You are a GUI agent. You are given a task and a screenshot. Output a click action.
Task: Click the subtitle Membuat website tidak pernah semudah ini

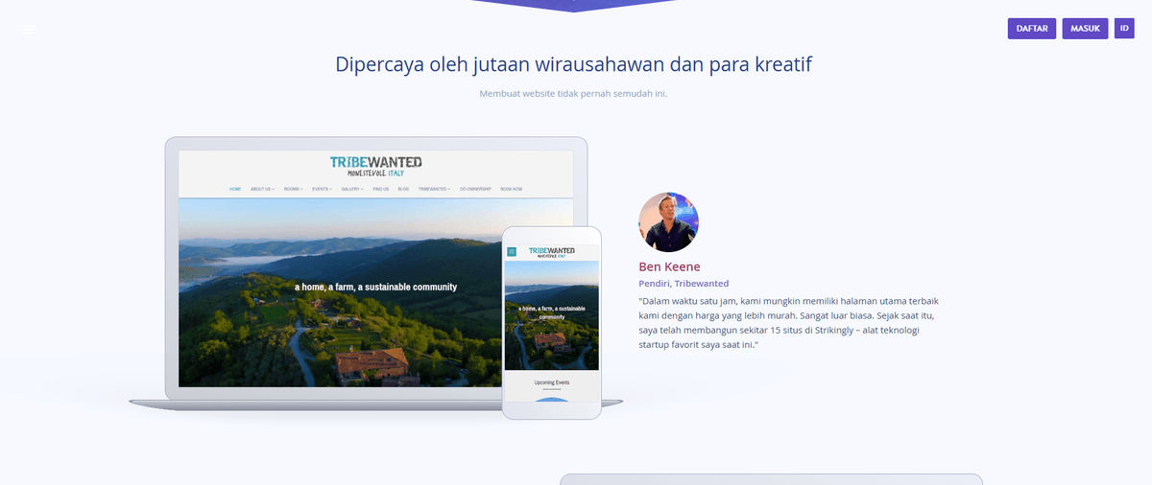pos(573,94)
